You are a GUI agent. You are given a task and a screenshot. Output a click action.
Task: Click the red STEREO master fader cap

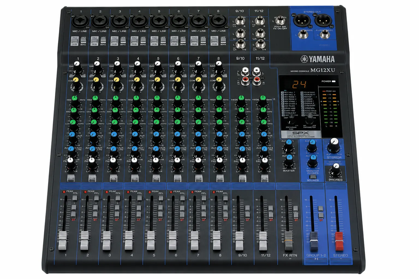point(339,241)
